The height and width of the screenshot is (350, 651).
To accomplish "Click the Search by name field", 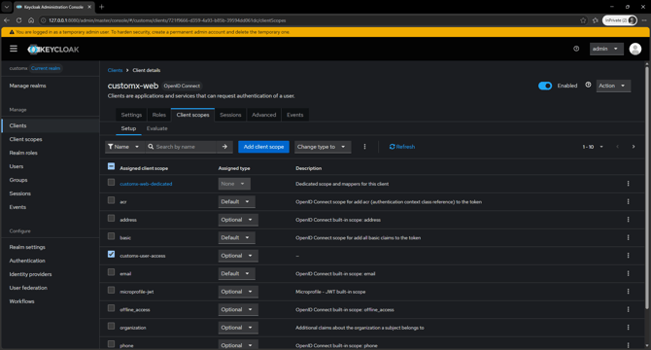I will [x=181, y=147].
